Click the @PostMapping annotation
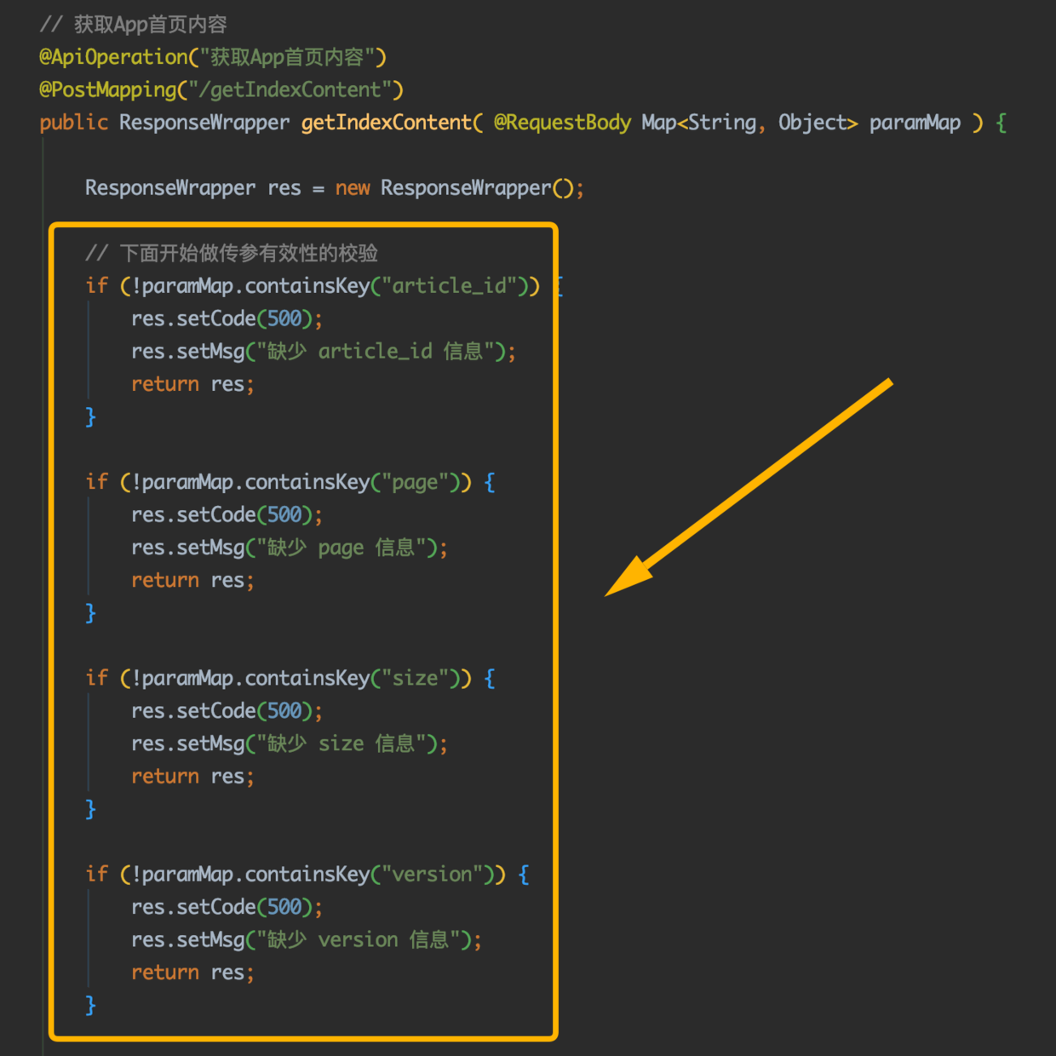The width and height of the screenshot is (1056, 1056). click(221, 89)
